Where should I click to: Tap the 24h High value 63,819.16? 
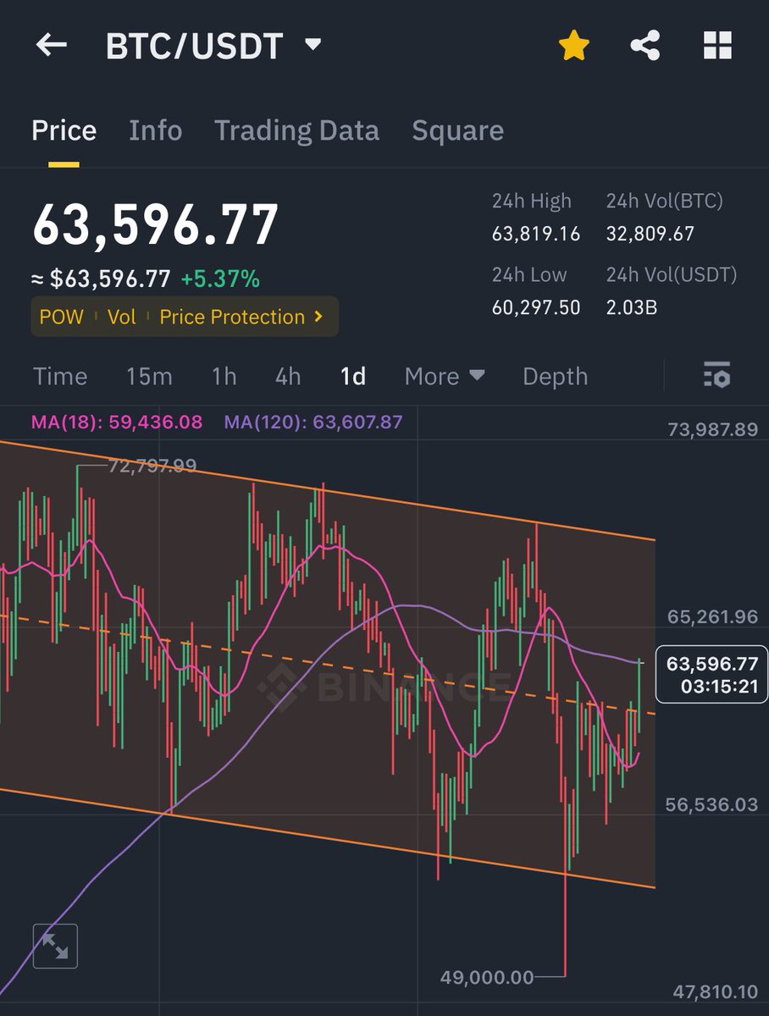tap(536, 234)
